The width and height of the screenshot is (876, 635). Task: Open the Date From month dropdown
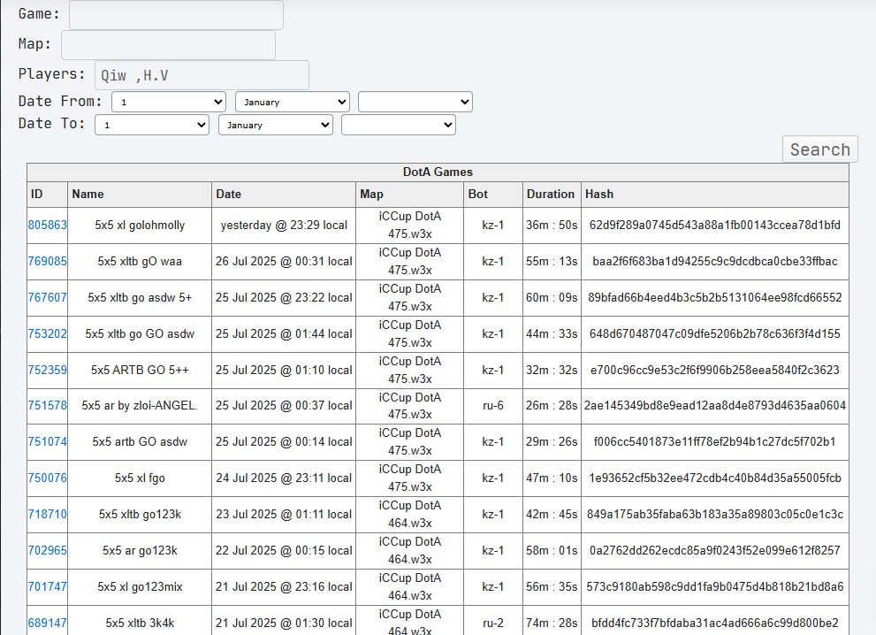point(293,103)
